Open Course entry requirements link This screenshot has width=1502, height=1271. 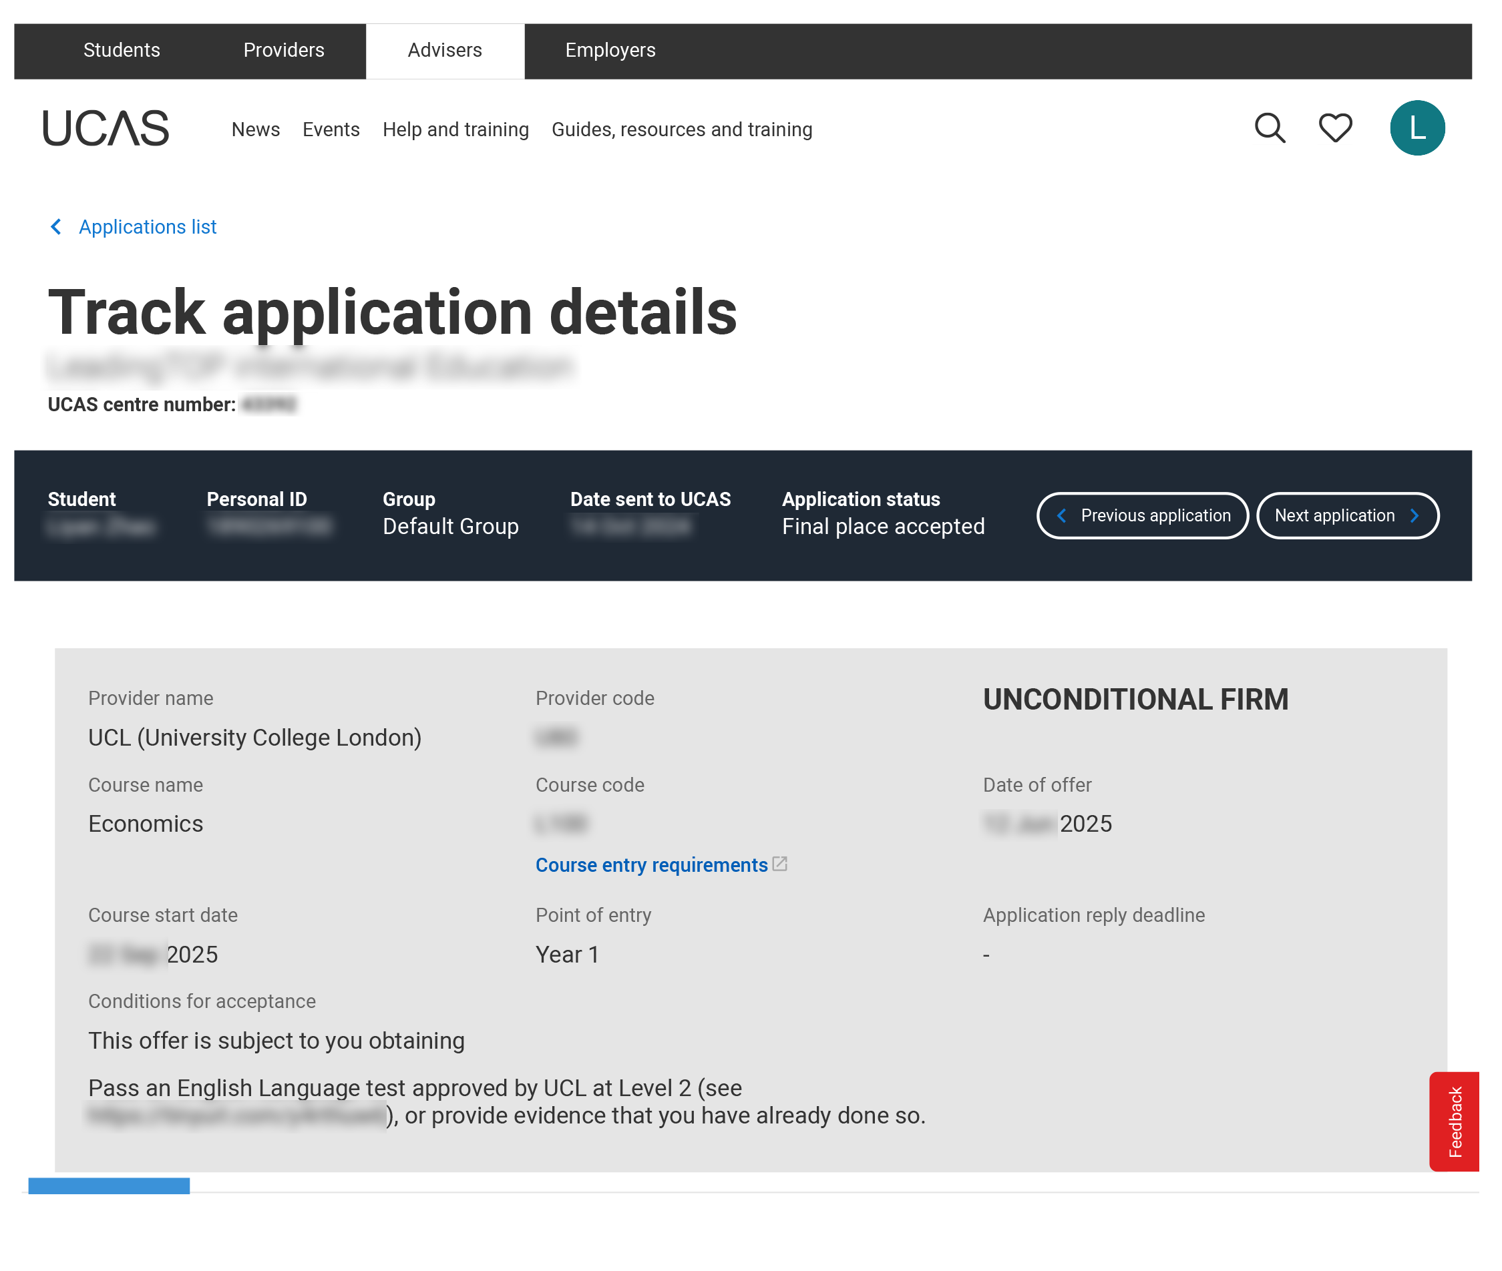[x=650, y=864]
